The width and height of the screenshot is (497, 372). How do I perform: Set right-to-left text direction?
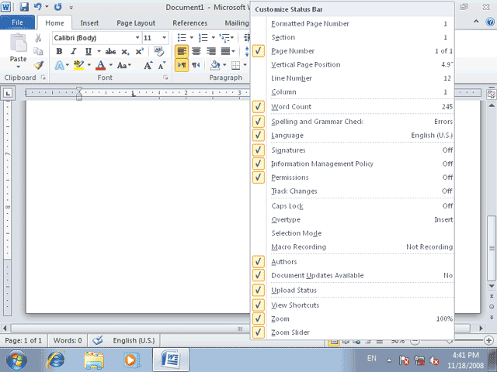[x=196, y=65]
